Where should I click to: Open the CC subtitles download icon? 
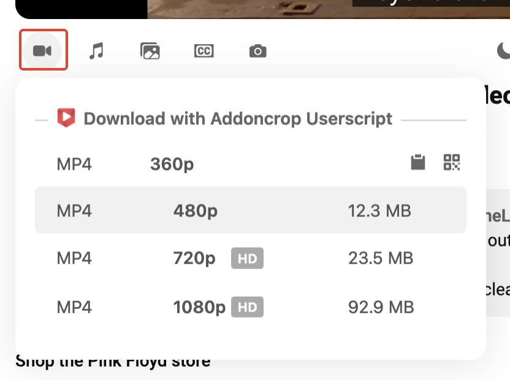tap(204, 51)
